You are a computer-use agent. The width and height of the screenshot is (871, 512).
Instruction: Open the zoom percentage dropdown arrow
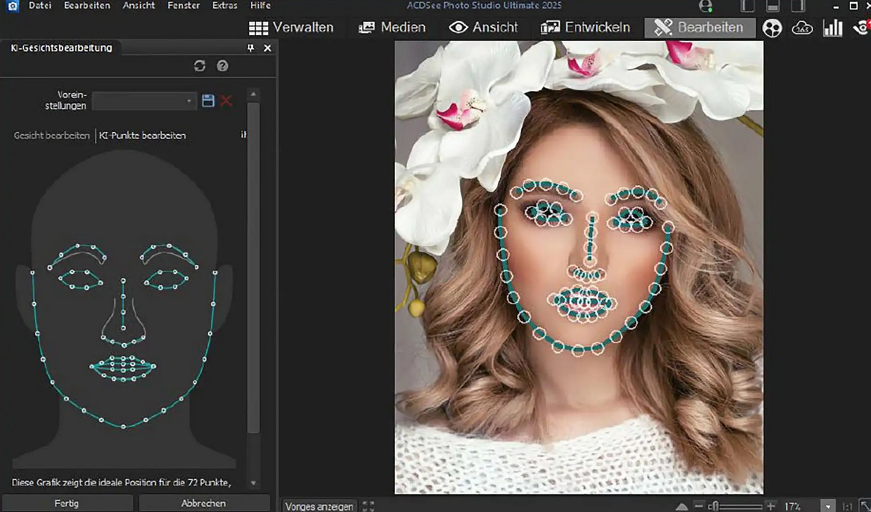[x=827, y=506]
